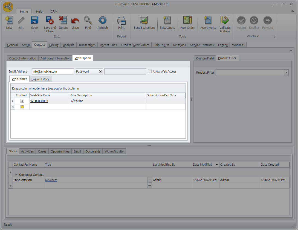Screen dimensions: 298x230
Task: Collapse the Customer Contact group
Action: click(x=16, y=175)
